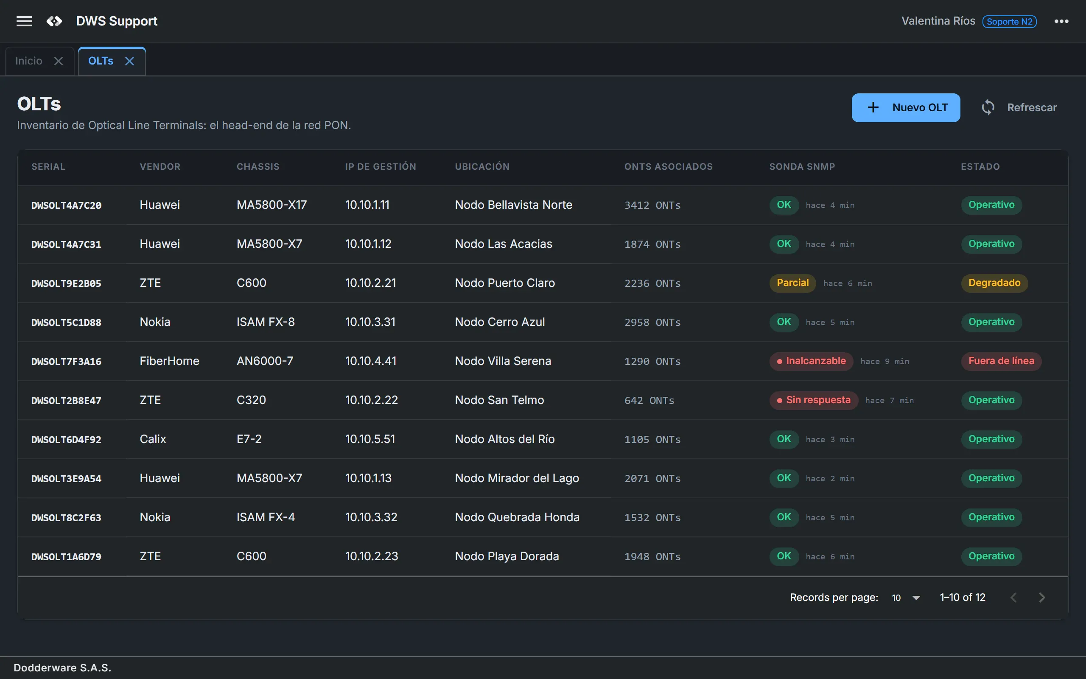
Task: Click the Dodderware S.A.S. footer text
Action: click(x=62, y=668)
